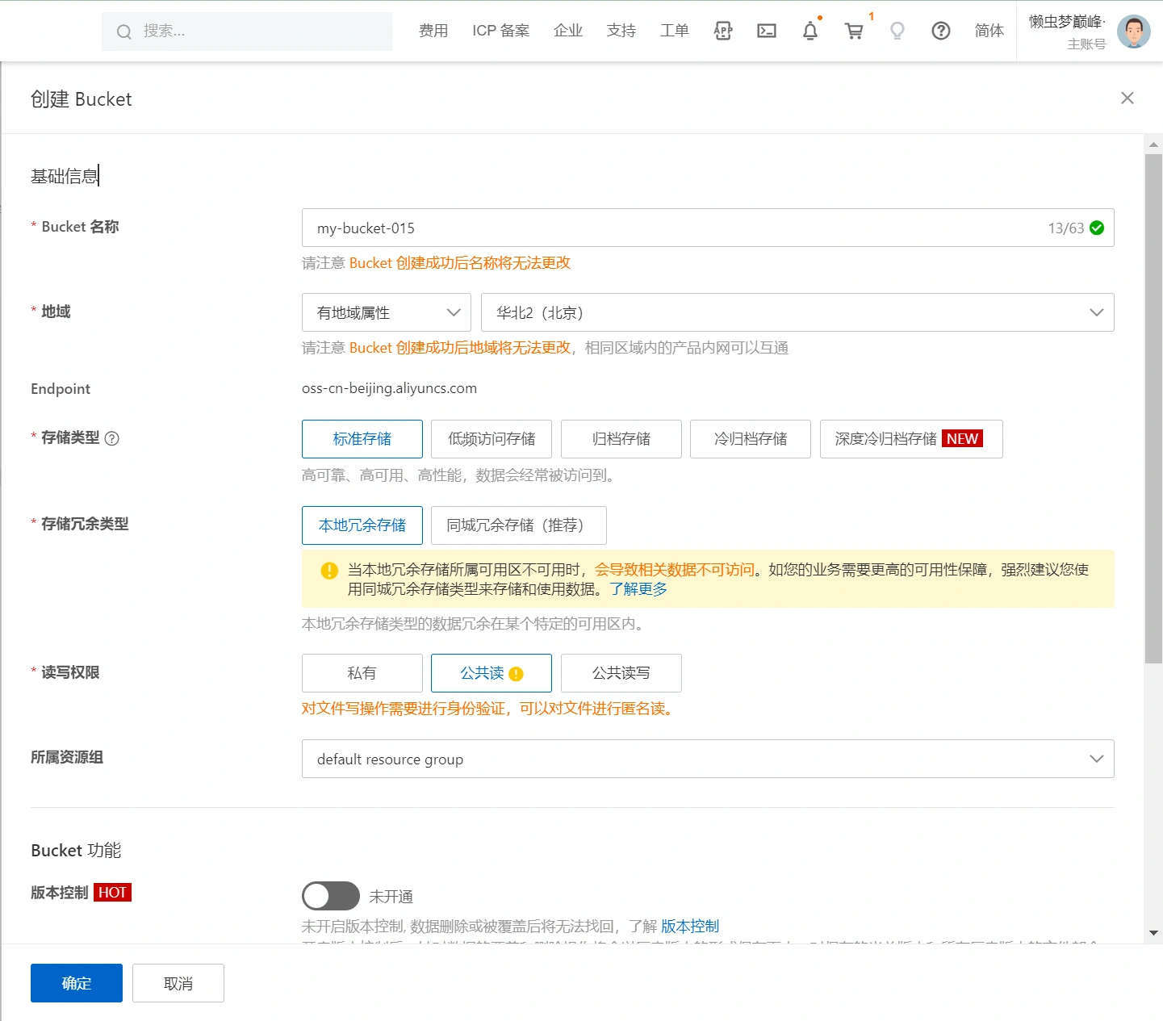The width and height of the screenshot is (1163, 1021).
Task: Click the lightbulb tips icon
Action: 897,31
